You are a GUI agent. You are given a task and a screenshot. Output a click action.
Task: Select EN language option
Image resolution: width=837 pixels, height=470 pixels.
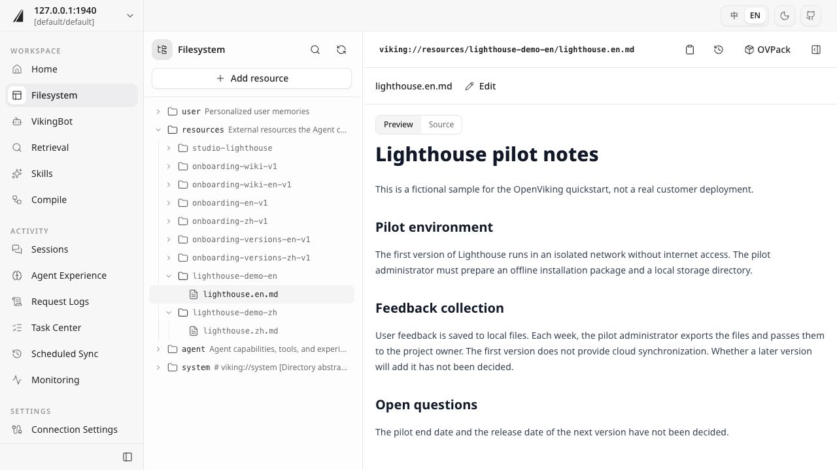tap(755, 16)
